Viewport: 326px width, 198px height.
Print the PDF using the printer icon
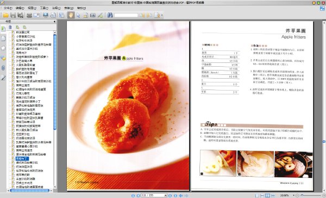[x=29, y=15]
